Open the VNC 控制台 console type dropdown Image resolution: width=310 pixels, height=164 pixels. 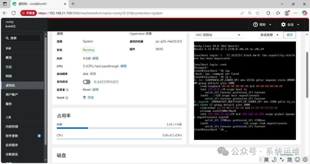[218, 35]
